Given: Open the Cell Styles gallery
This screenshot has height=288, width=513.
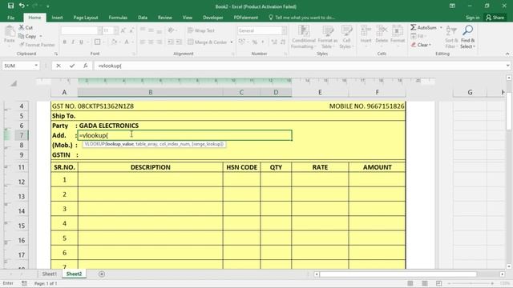Looking at the screenshot, I should point(346,37).
